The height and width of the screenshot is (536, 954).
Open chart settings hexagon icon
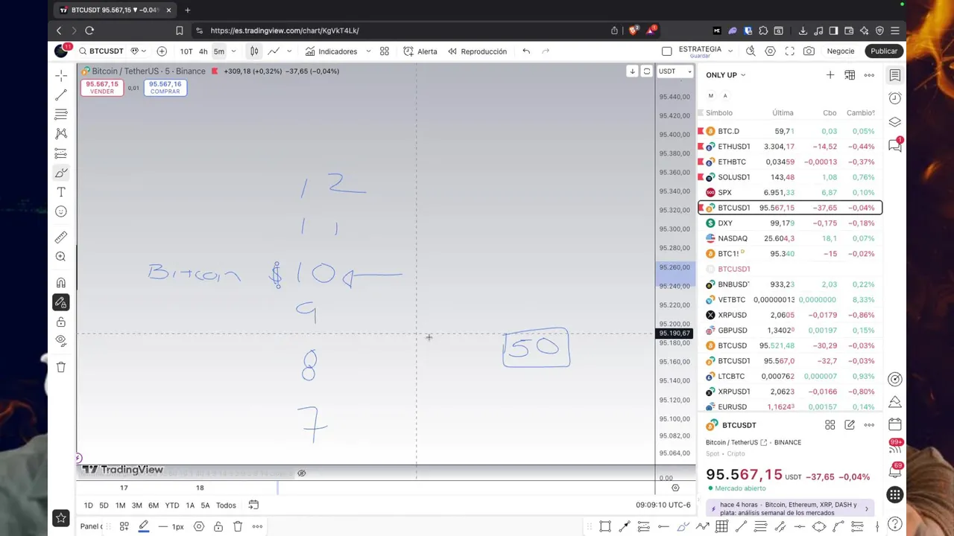coord(770,51)
